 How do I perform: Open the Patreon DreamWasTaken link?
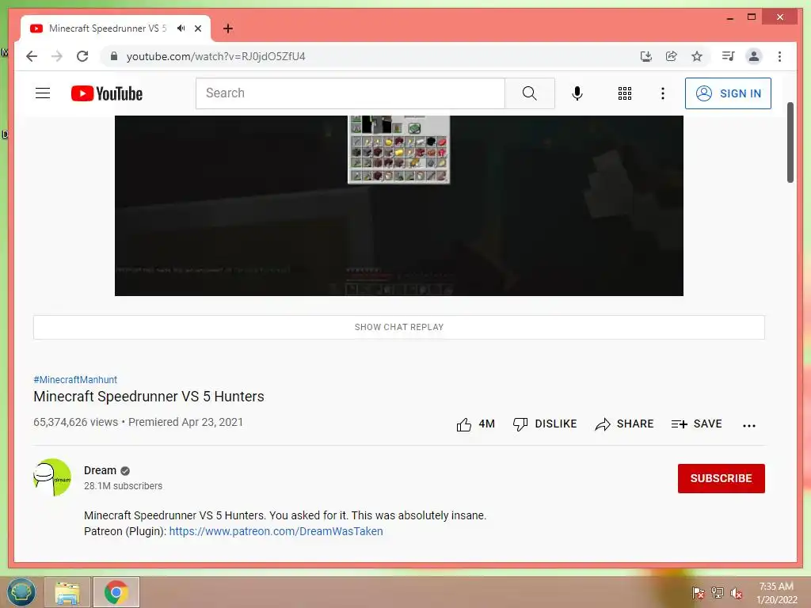tap(276, 531)
